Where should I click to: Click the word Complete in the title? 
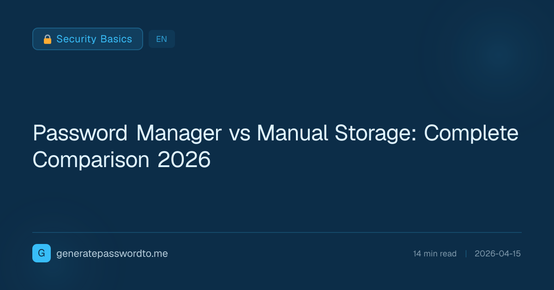click(471, 134)
